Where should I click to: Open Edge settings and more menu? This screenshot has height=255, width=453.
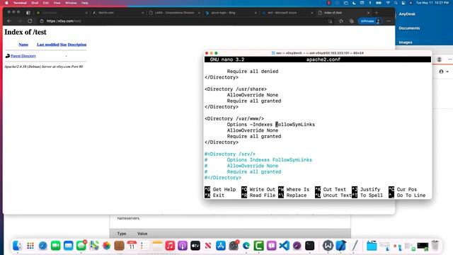[x=389, y=21]
